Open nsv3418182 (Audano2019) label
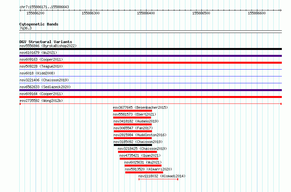The image size is (291, 192). [136, 121]
